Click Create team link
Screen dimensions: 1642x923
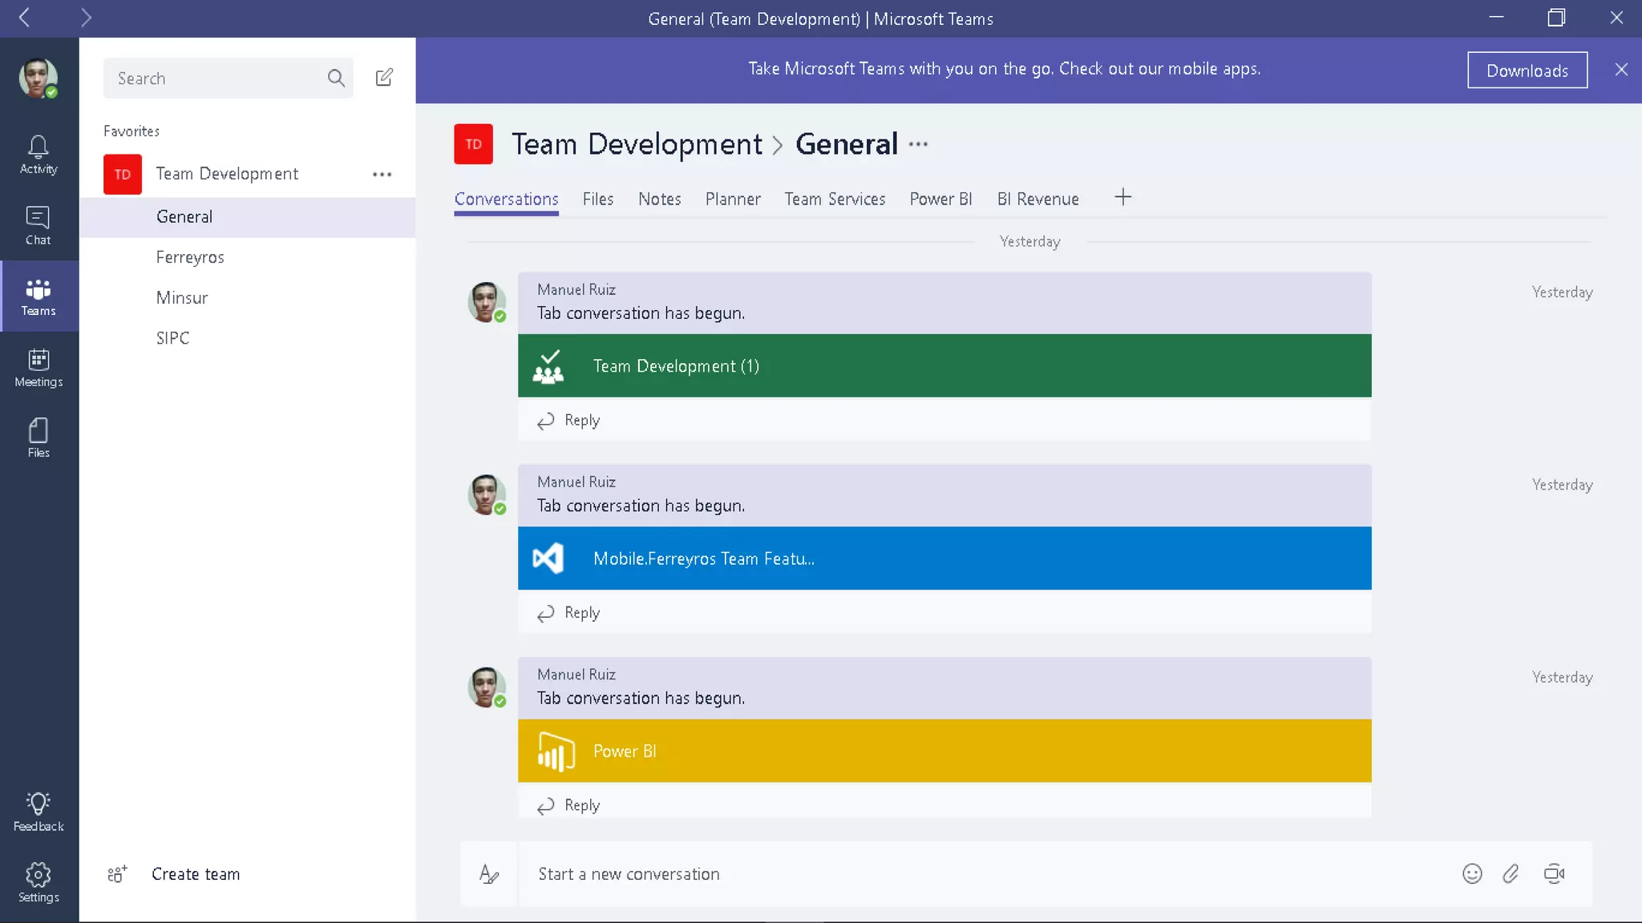(x=195, y=874)
